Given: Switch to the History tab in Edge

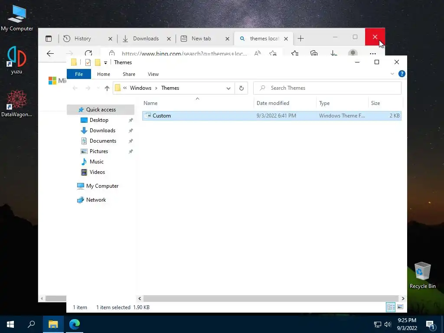Looking at the screenshot, I should (82, 39).
